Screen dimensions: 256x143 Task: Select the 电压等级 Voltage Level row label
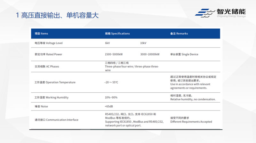(48, 43)
